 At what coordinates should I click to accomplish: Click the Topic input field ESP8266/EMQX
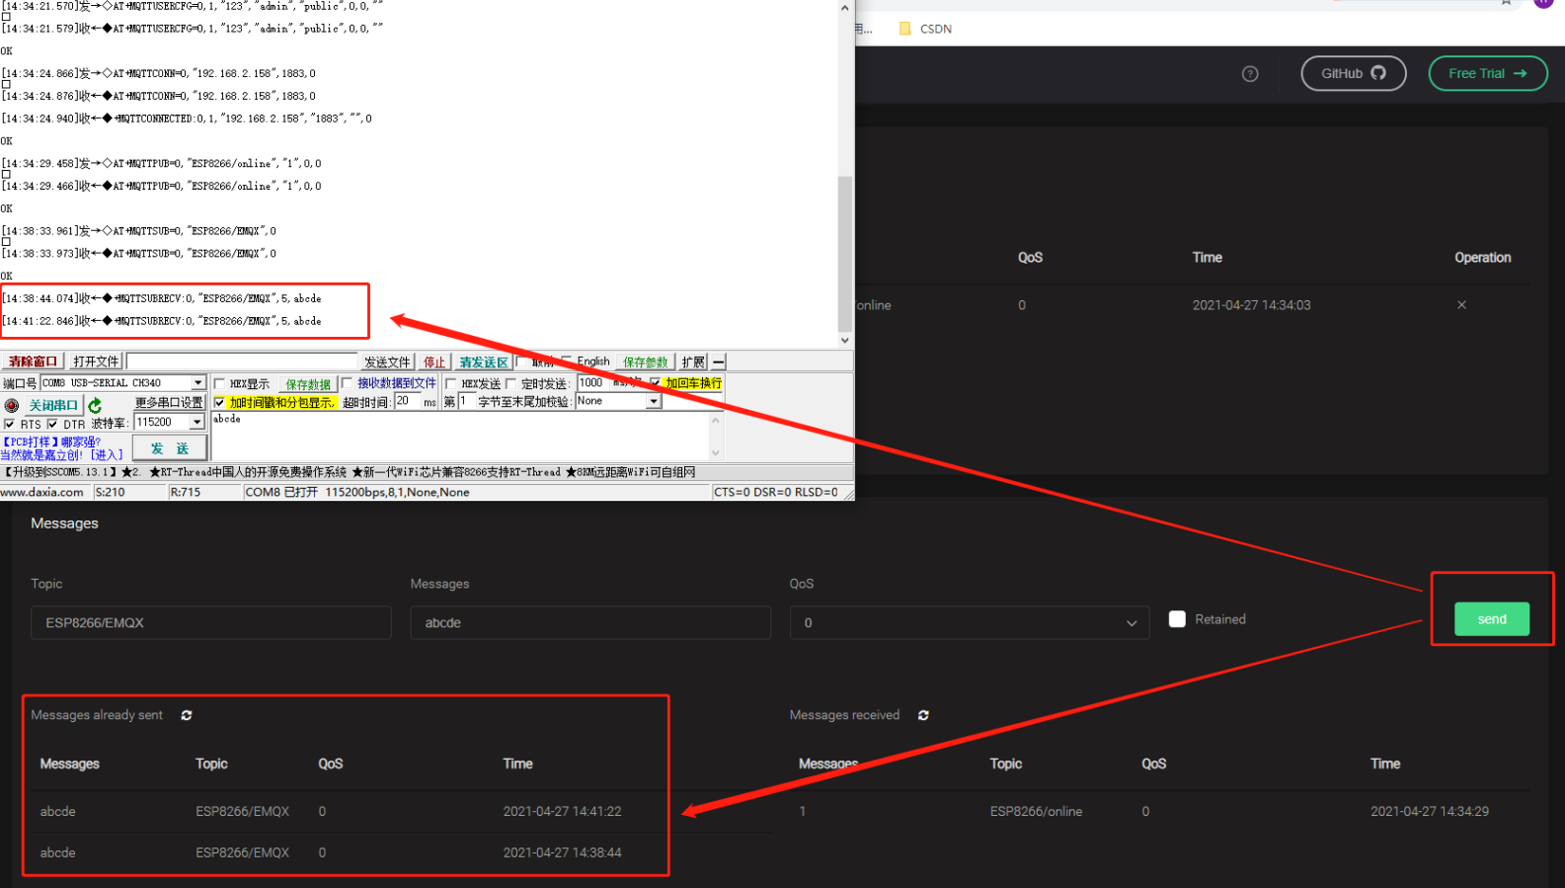[x=210, y=623]
